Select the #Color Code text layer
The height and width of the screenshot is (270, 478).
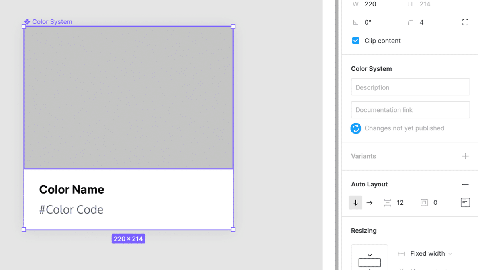pyautogui.click(x=71, y=210)
